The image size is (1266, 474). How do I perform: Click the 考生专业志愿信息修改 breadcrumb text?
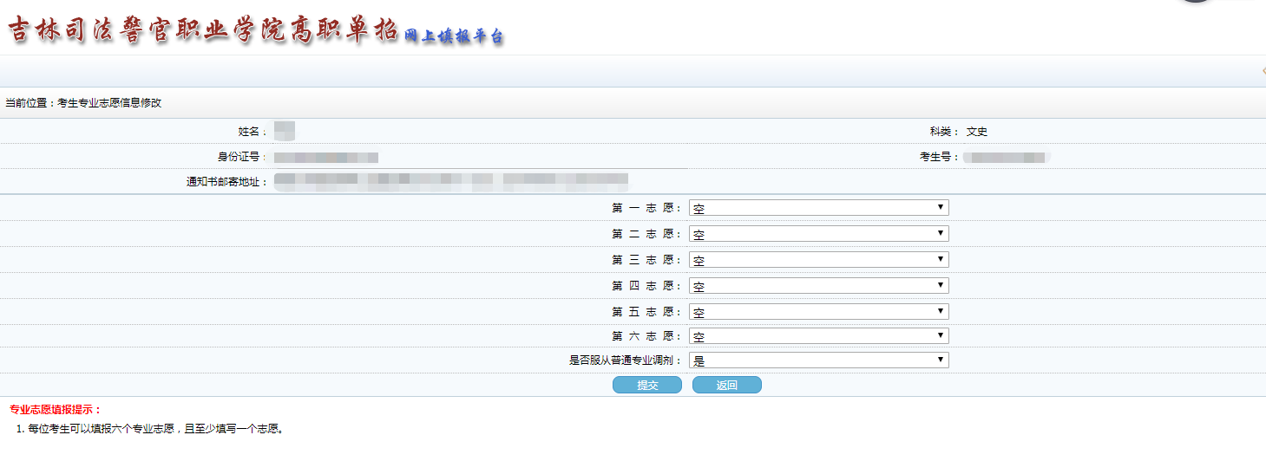point(109,103)
